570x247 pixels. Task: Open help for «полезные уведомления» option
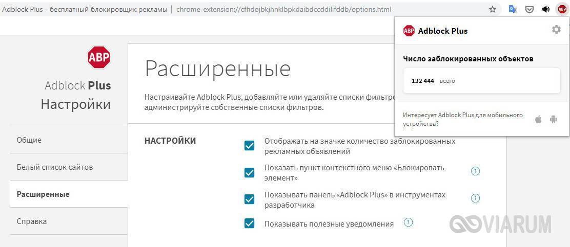pyautogui.click(x=408, y=222)
